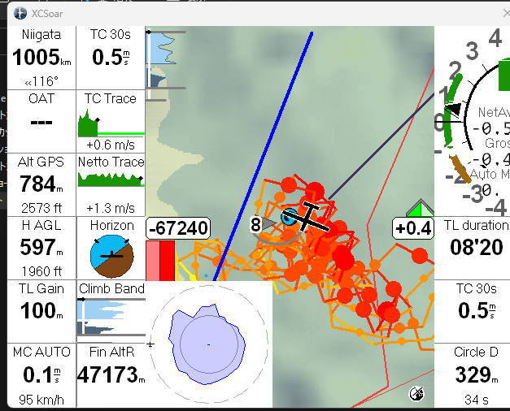Click the 1960 ft AGL text
510x411 pixels.
pos(41,271)
